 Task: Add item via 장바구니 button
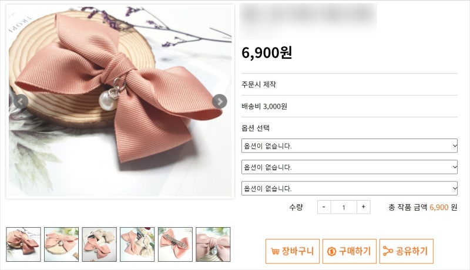pyautogui.click(x=293, y=251)
